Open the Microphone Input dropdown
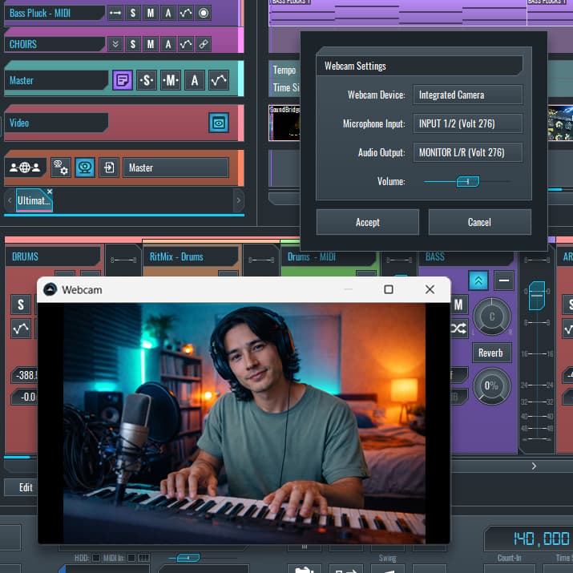This screenshot has width=573, height=573. pos(467,123)
